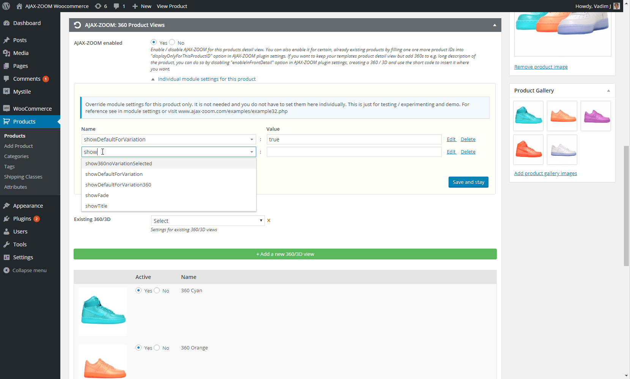Image resolution: width=630 pixels, height=379 pixels.
Task: Open the Shipping Classes submenu item
Action: pyautogui.click(x=23, y=177)
